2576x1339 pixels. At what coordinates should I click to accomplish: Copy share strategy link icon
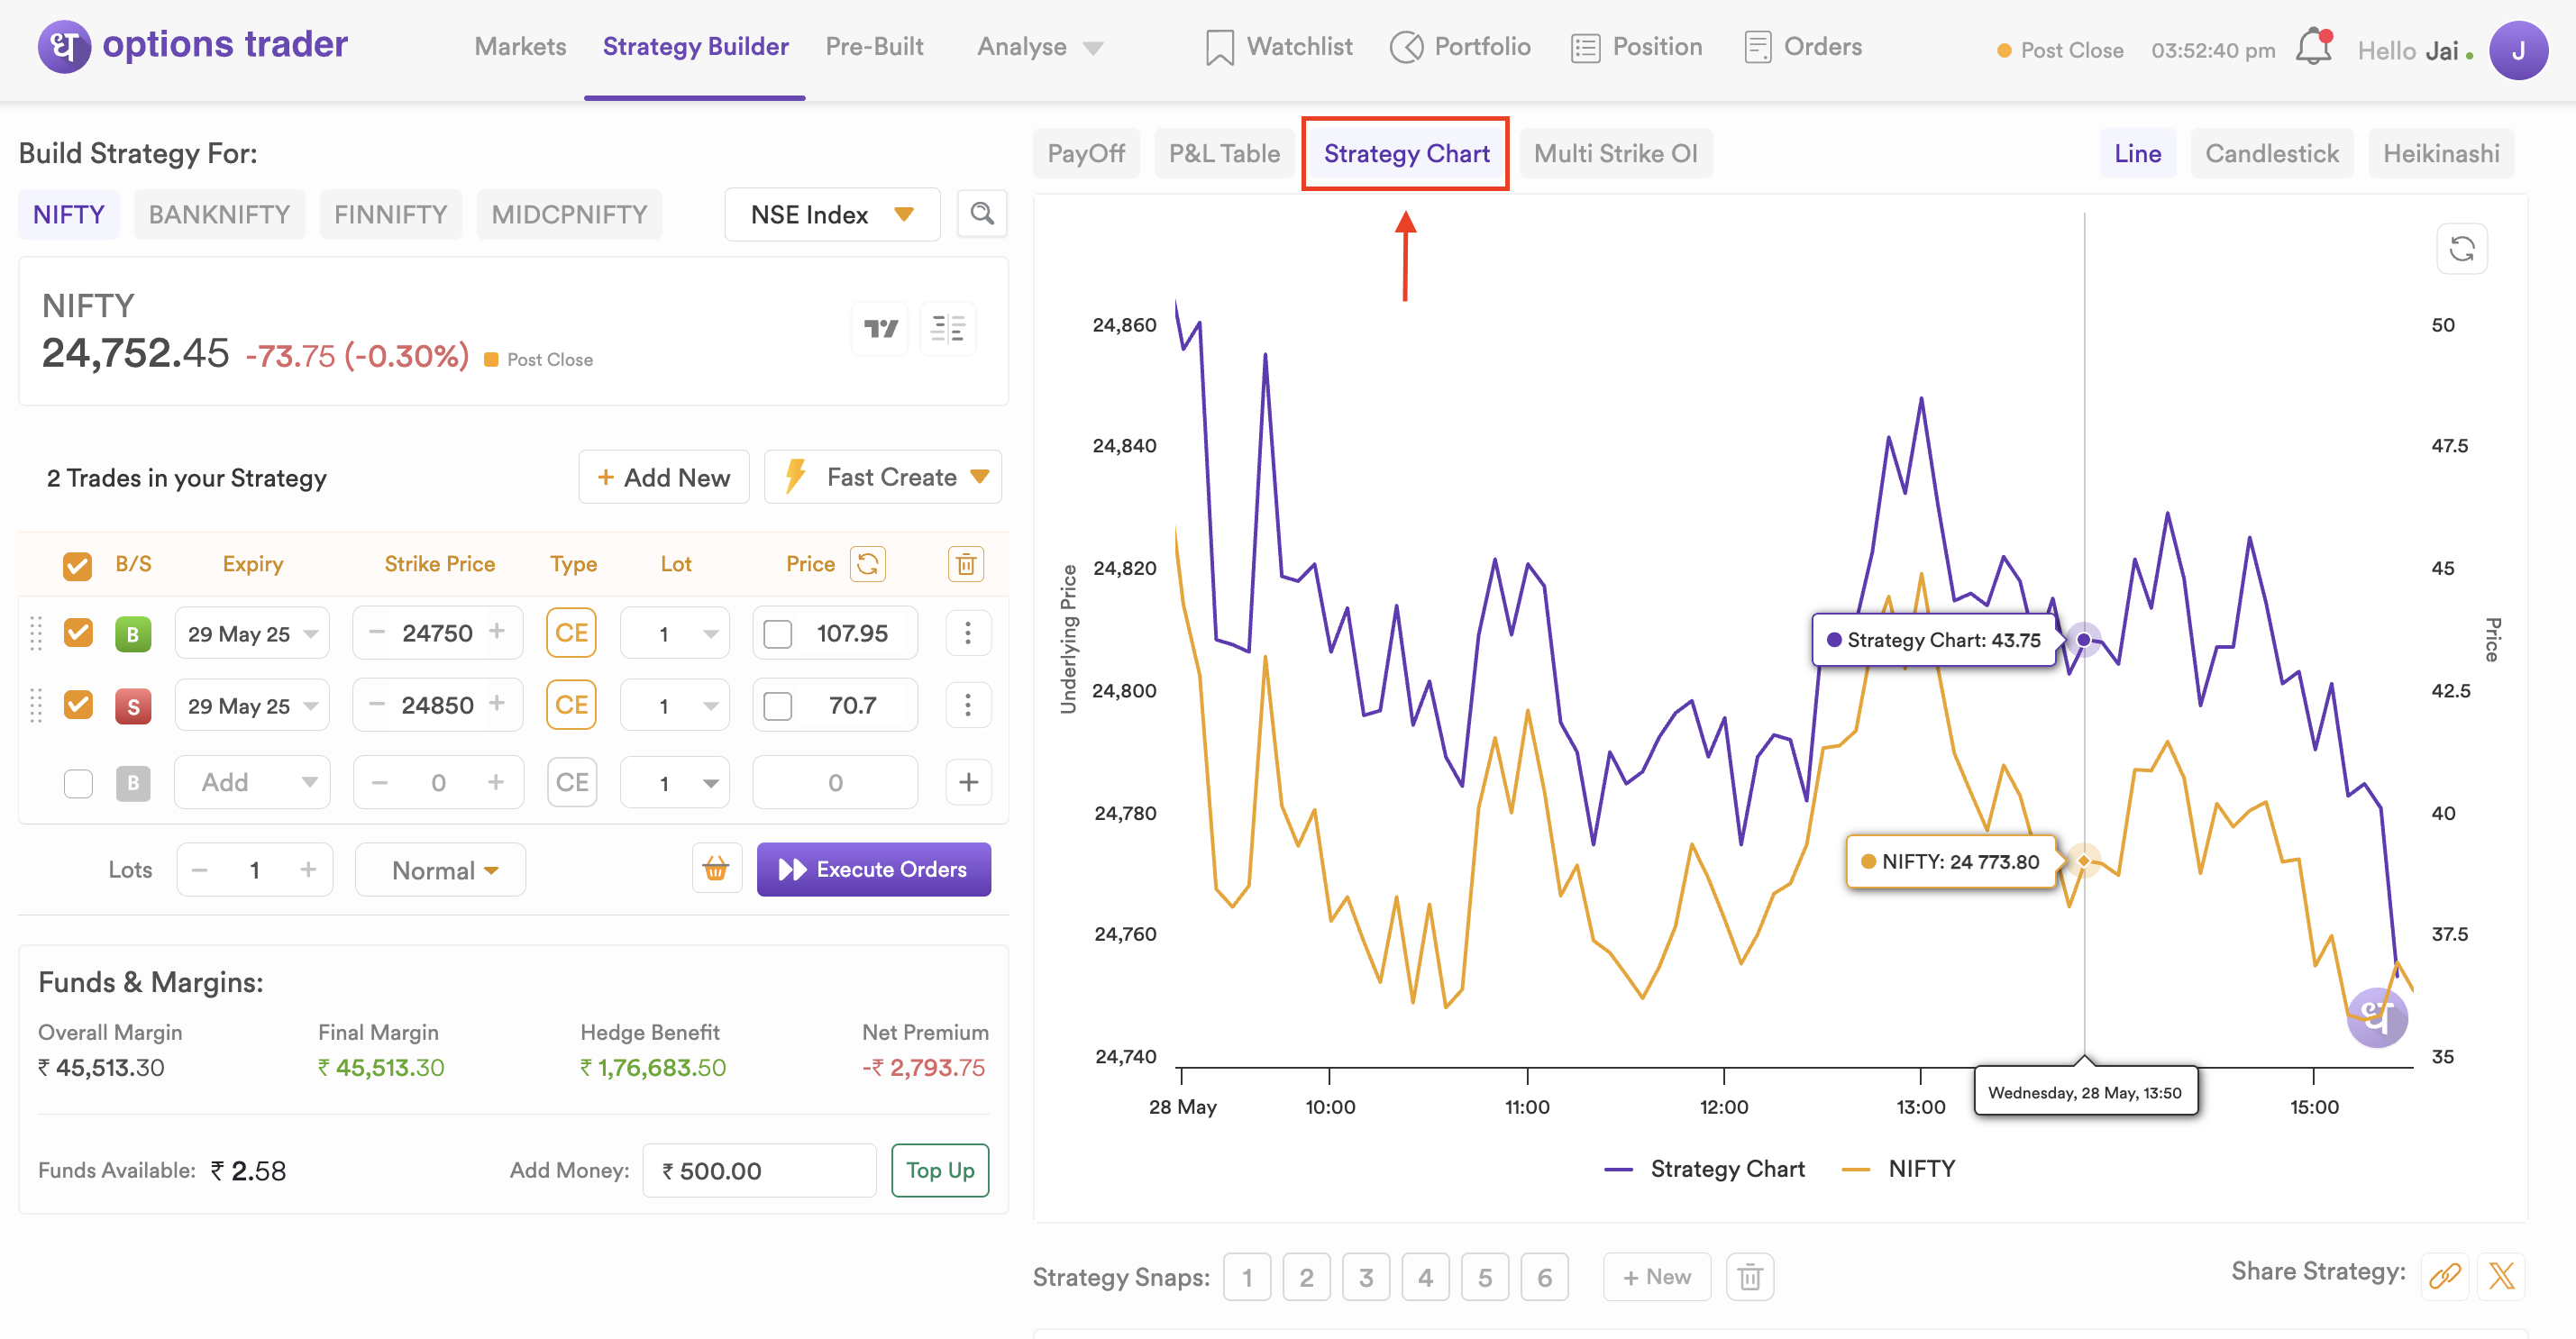pos(2445,1276)
